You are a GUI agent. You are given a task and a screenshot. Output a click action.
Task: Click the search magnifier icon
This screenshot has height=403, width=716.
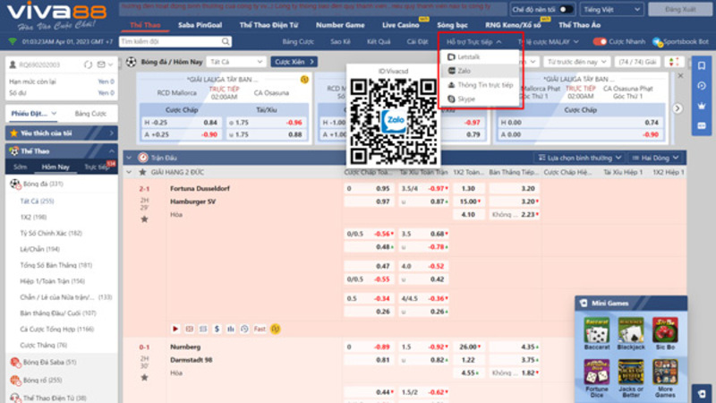(x=226, y=41)
